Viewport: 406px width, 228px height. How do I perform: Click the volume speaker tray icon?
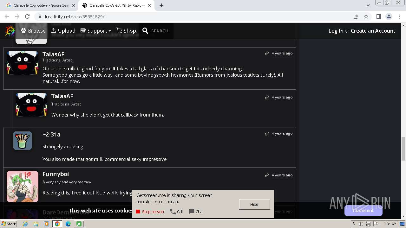tap(361, 224)
